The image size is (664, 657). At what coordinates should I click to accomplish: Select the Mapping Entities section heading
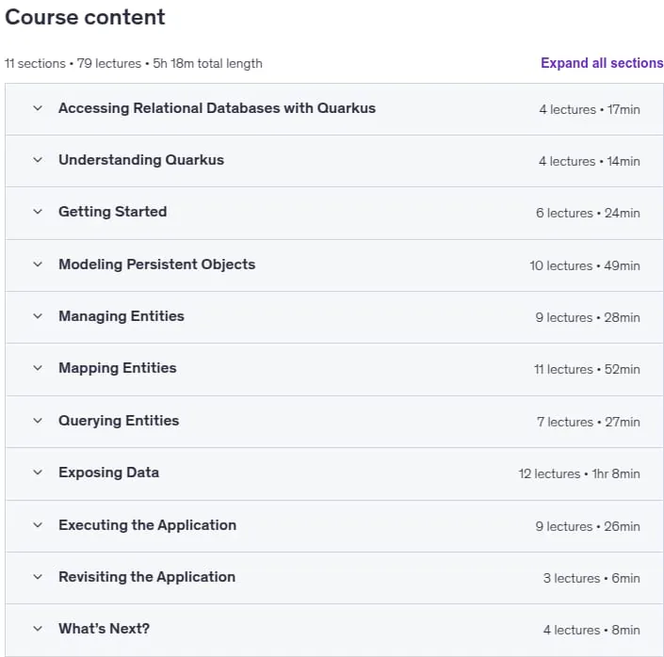tap(118, 368)
